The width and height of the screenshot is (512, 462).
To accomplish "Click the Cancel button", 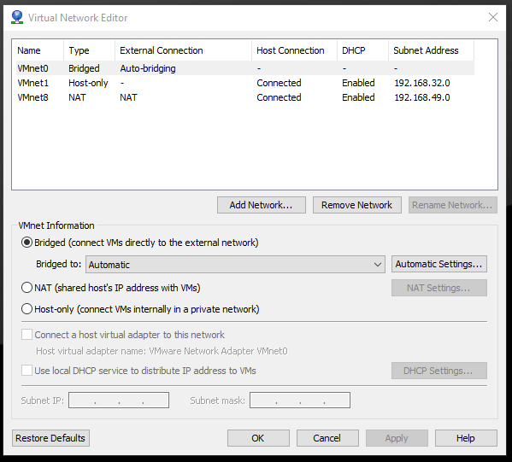I will coord(327,438).
